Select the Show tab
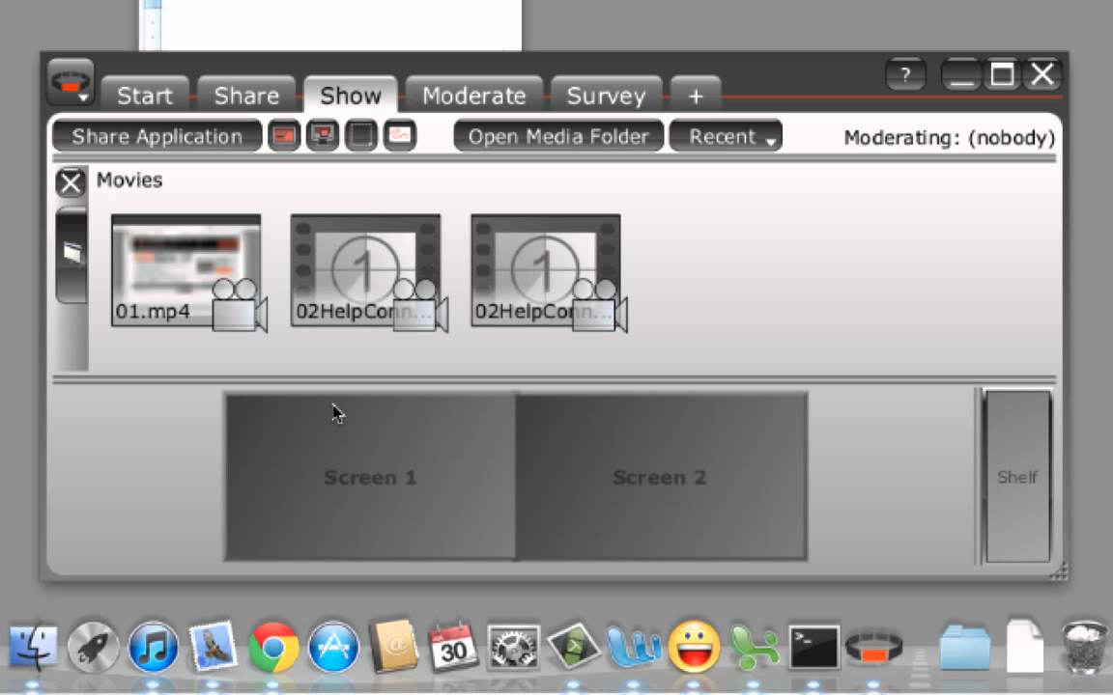Image resolution: width=1113 pixels, height=695 pixels. coord(351,95)
